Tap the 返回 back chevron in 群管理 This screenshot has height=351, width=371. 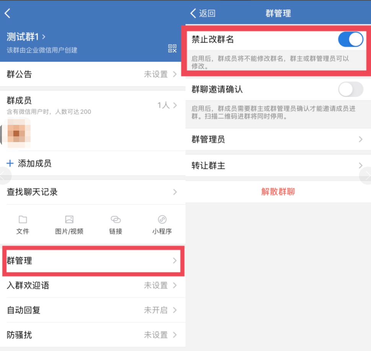(x=193, y=13)
